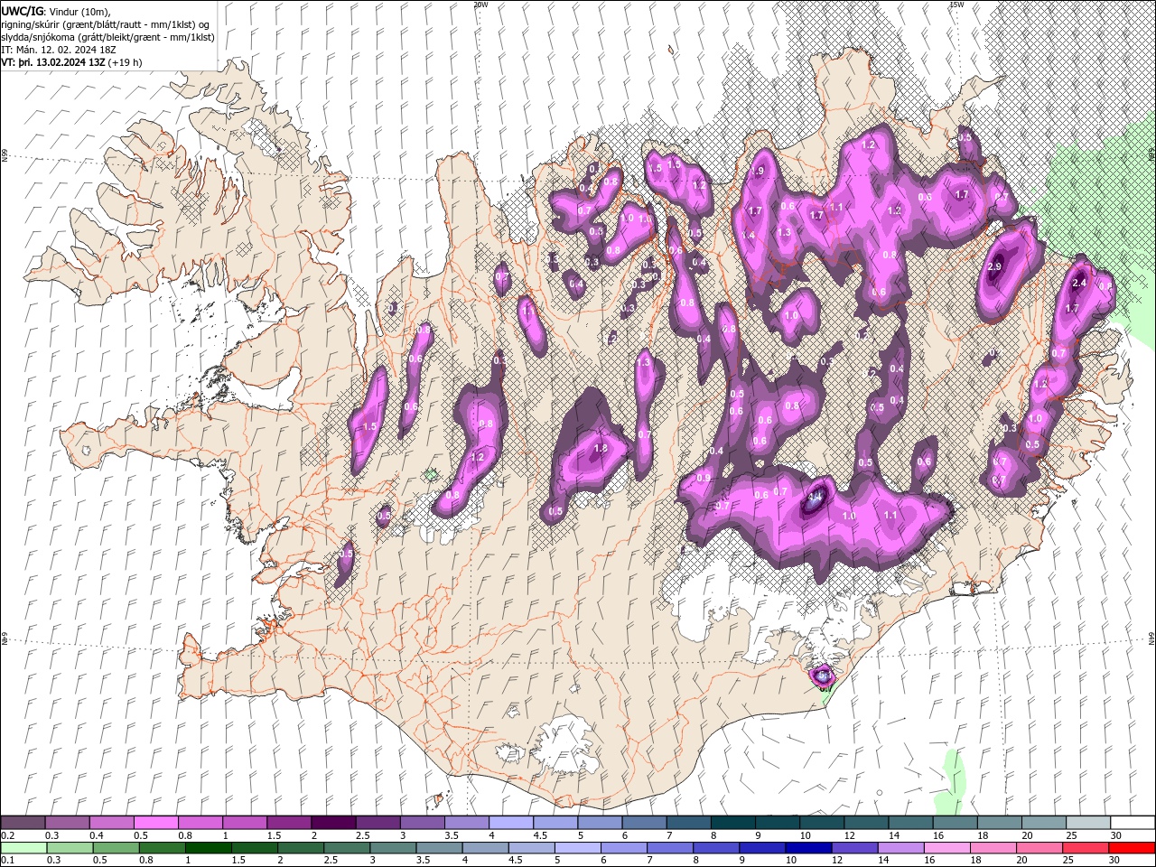Select the 0.3 swatch in the purple snow legend
Viewport: 1156px width, 867px height.
(x=67, y=823)
